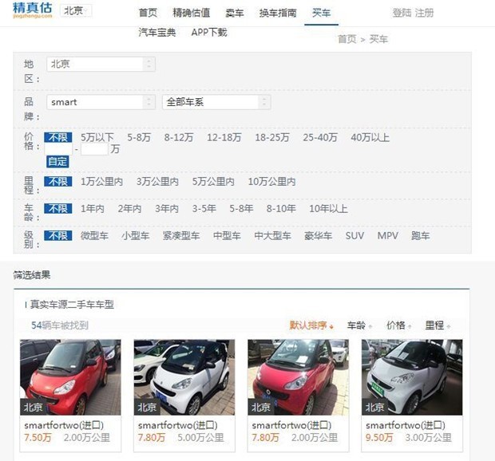Viewport: 495px width, 461px height.
Task: Open the white smartfortwo 9.50万 listing photo
Action: tap(412, 377)
